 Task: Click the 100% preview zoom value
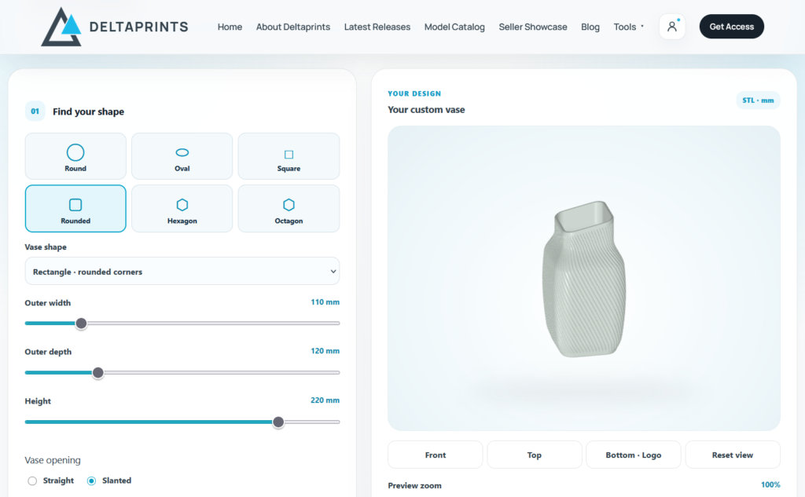(770, 484)
